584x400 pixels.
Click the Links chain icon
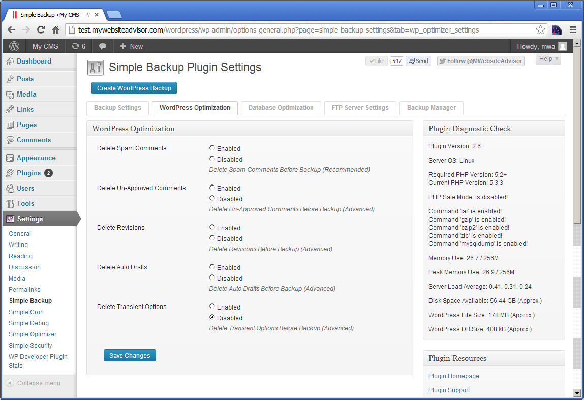pyautogui.click(x=10, y=109)
